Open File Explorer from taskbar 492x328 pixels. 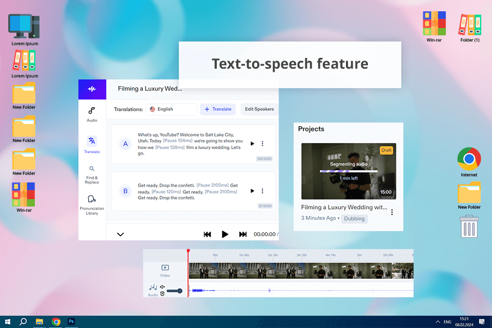(x=39, y=322)
